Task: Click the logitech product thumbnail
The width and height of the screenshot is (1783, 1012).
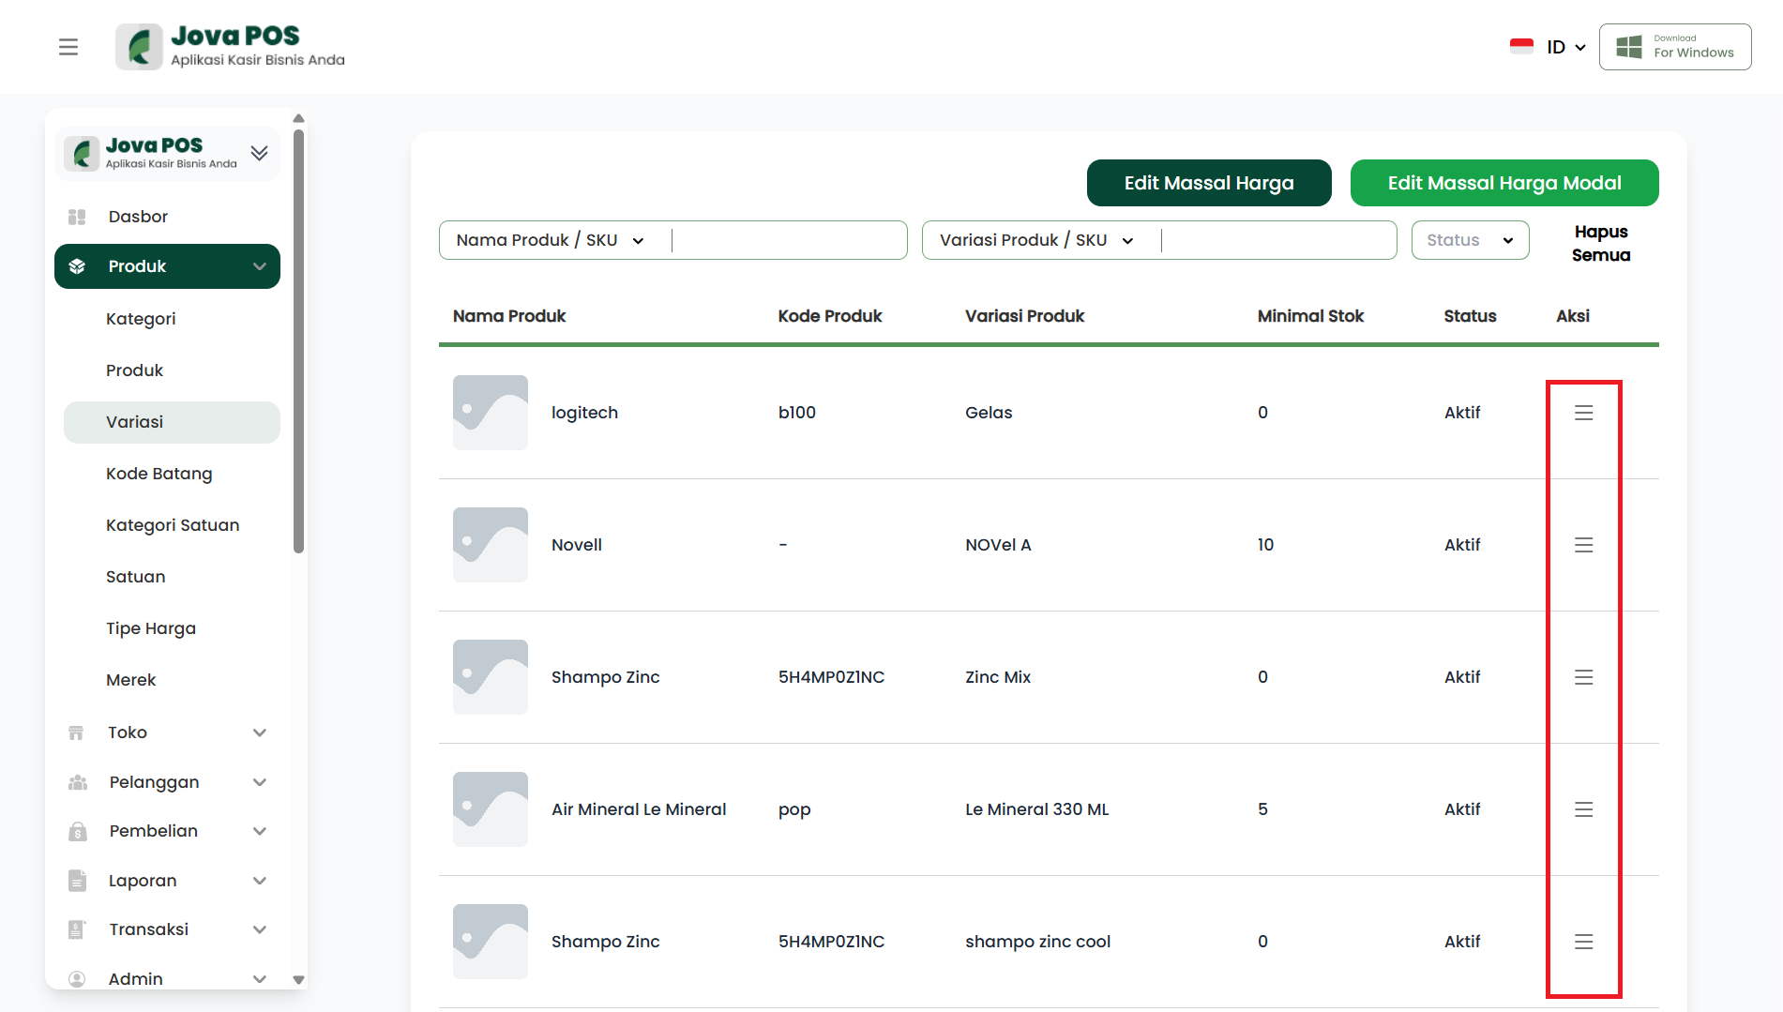Action: [x=491, y=413]
